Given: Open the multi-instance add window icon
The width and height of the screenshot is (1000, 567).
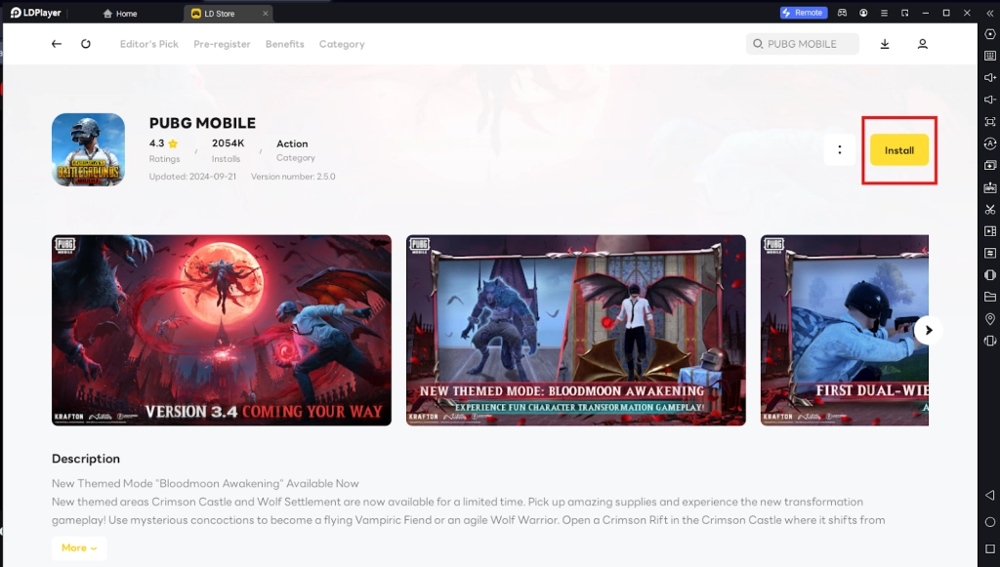Looking at the screenshot, I should click(990, 165).
